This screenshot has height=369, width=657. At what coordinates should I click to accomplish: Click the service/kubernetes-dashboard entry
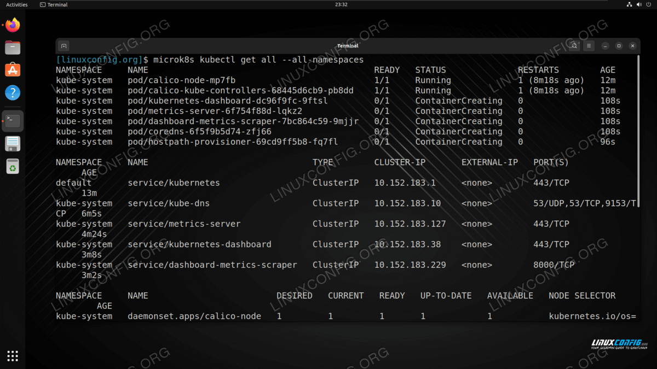pyautogui.click(x=199, y=244)
